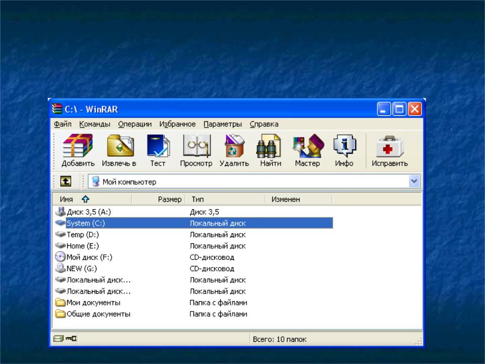Select the Мой диск (F:) entry
This screenshot has width=485, height=364.
(89, 257)
